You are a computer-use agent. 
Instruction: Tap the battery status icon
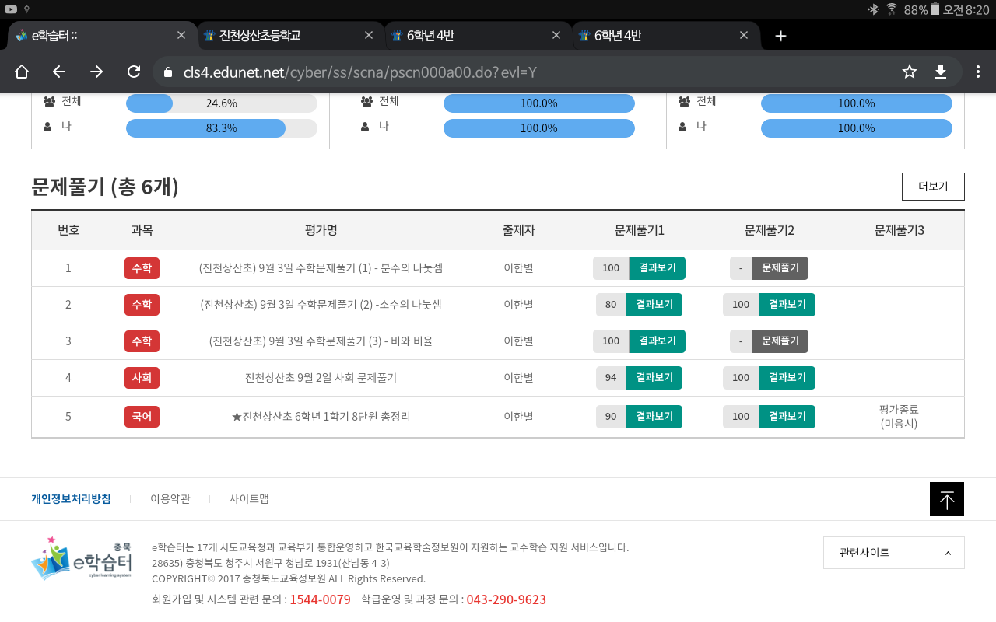coord(935,9)
